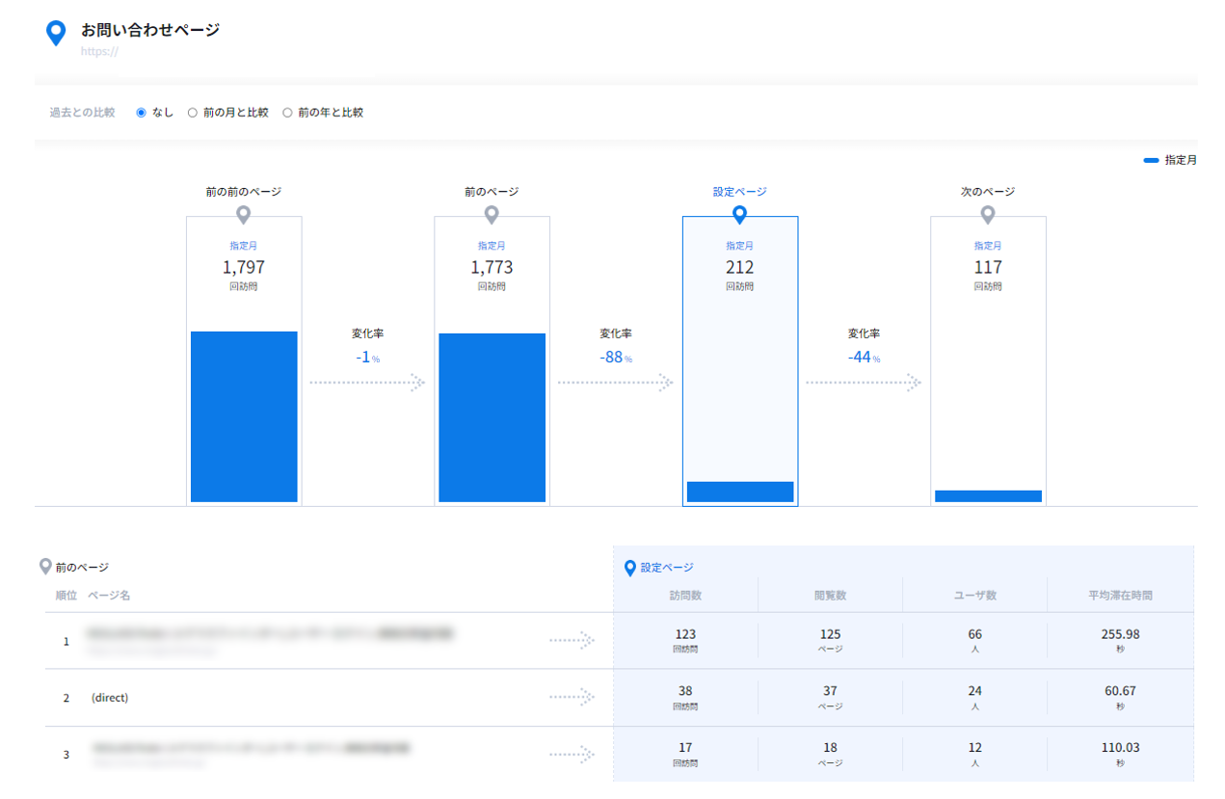Click the blue bar with 1,797 visits
The image size is (1225, 799).
244,416
